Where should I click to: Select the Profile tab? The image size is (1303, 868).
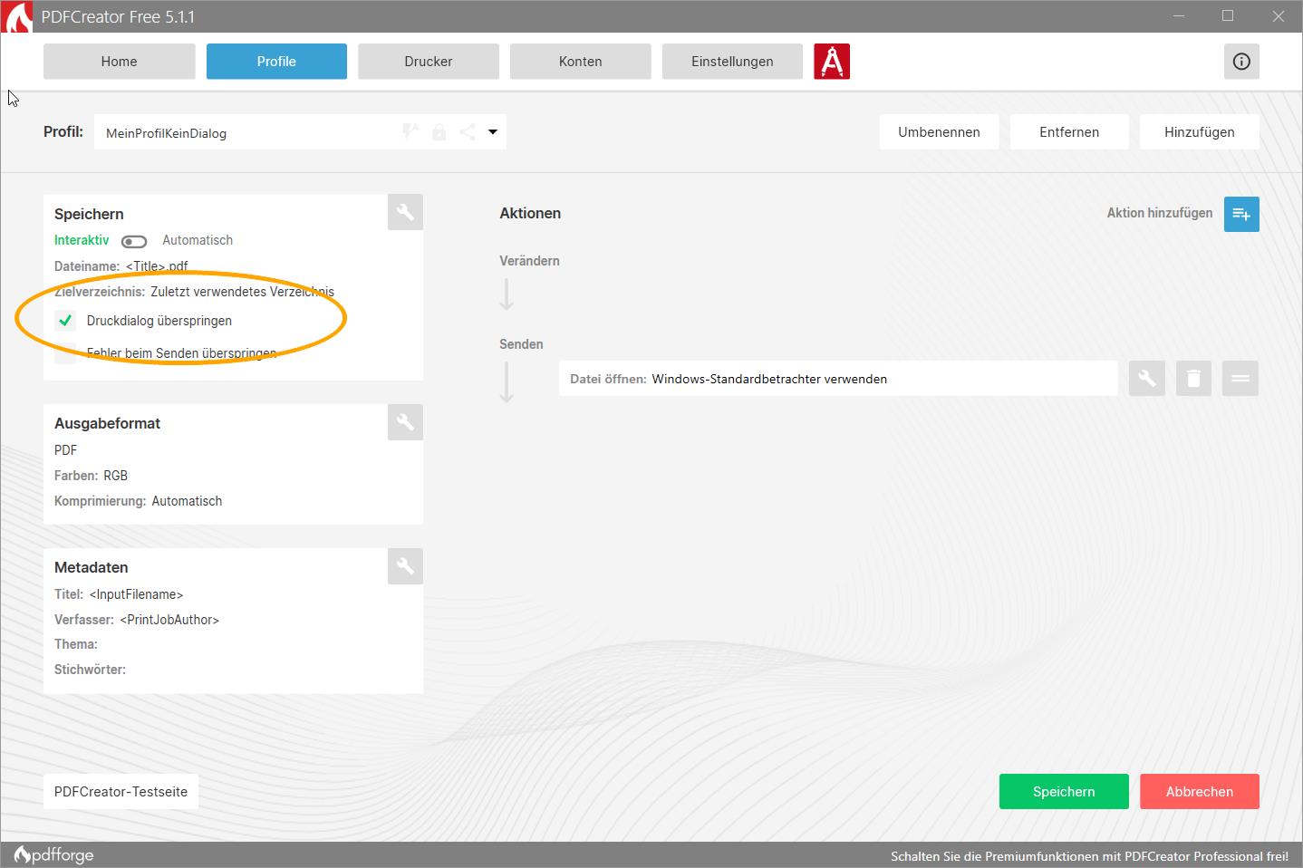[276, 62]
